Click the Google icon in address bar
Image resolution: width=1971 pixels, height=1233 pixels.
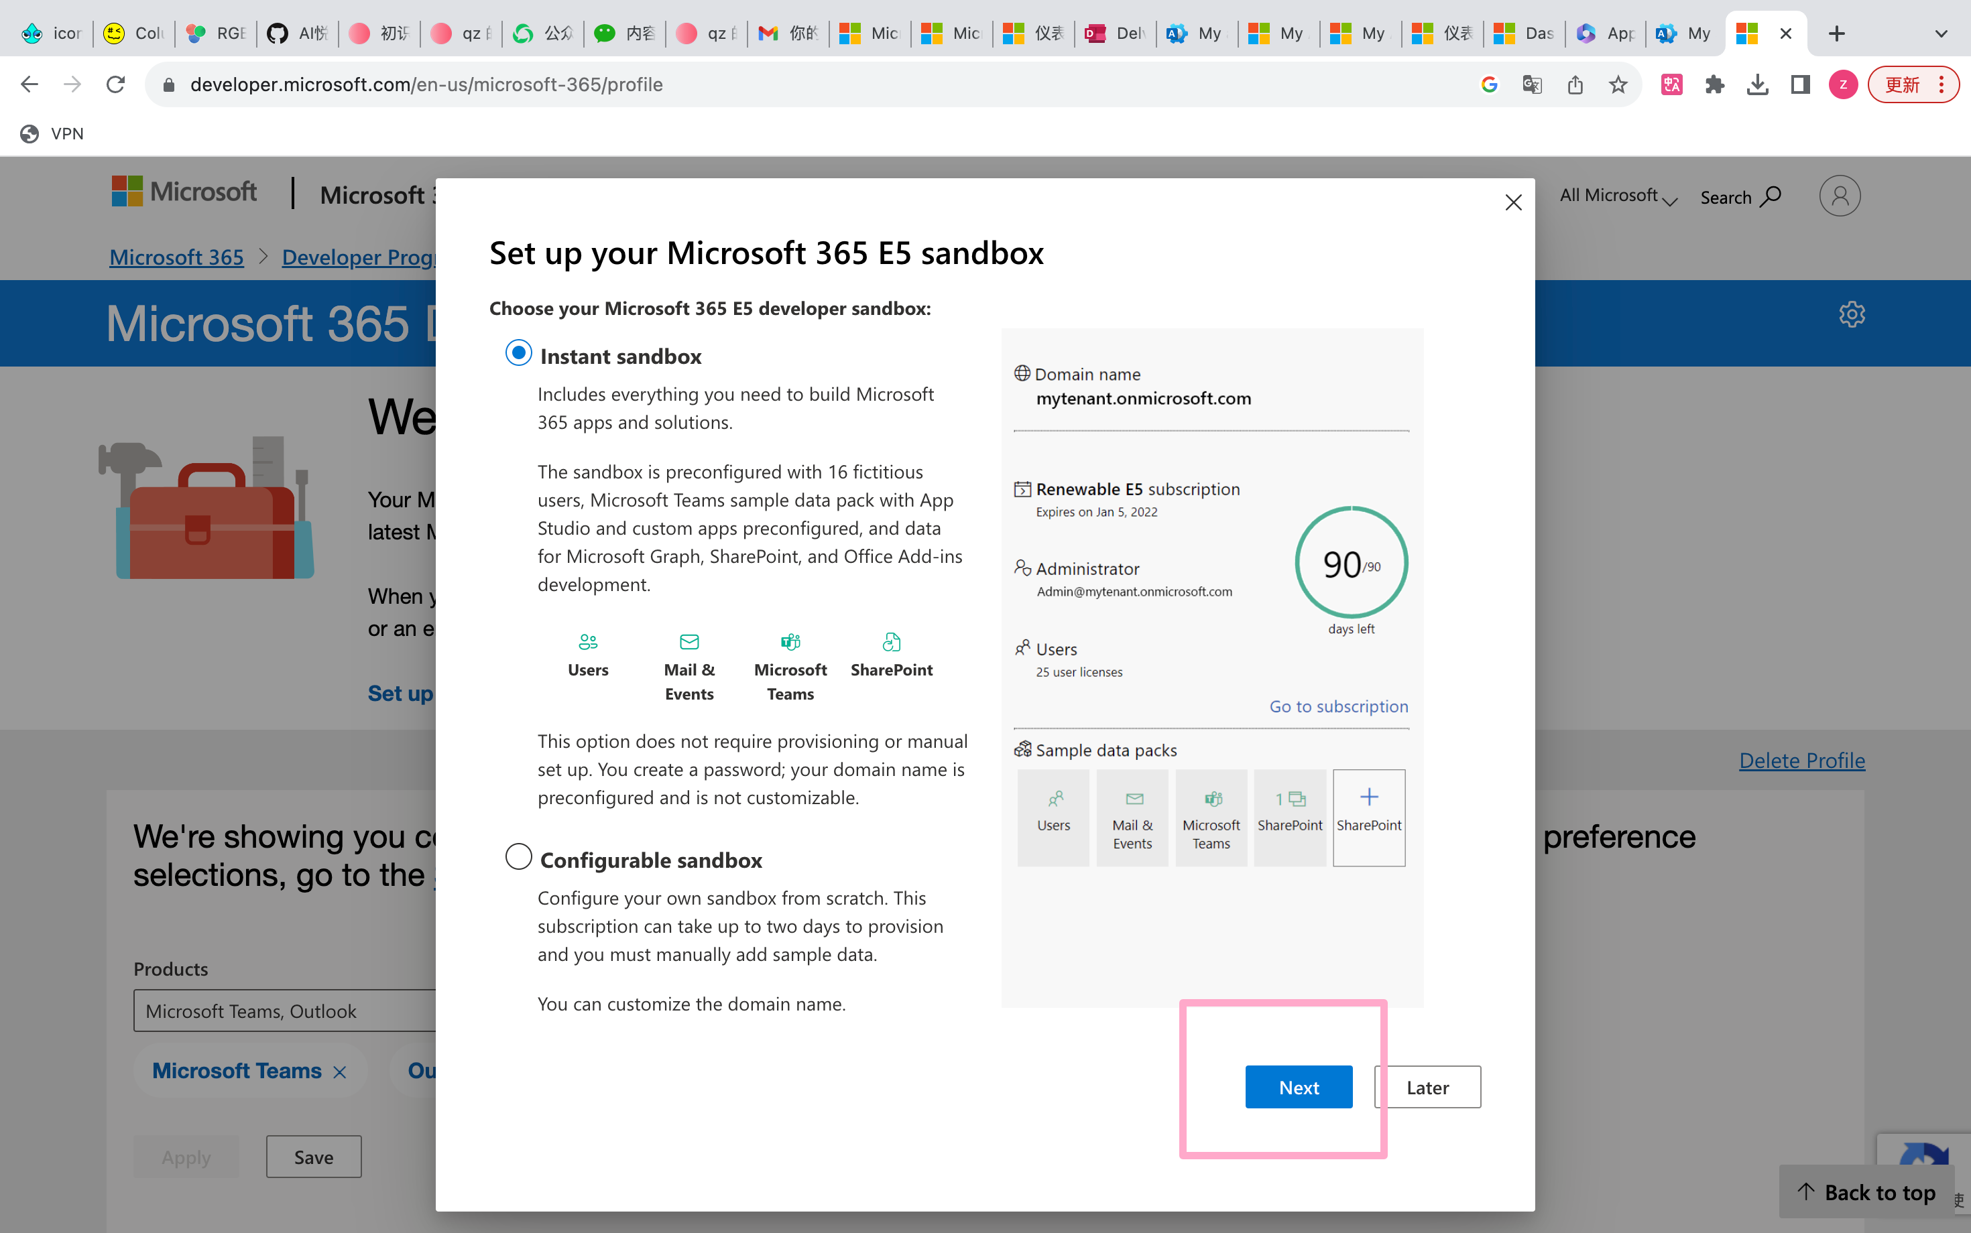click(1489, 84)
